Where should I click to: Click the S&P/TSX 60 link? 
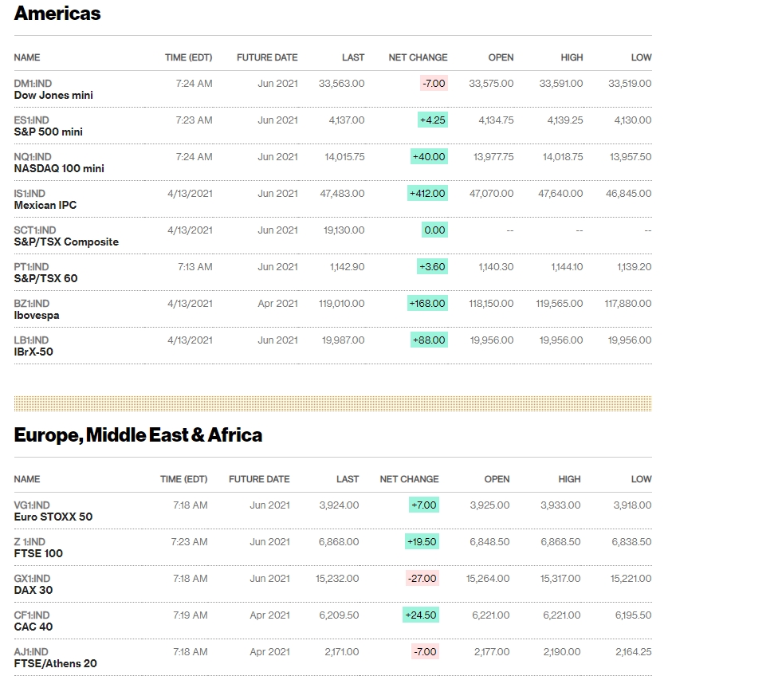tap(45, 278)
